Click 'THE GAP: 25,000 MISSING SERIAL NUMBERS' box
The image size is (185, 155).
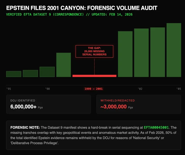coord(94,51)
